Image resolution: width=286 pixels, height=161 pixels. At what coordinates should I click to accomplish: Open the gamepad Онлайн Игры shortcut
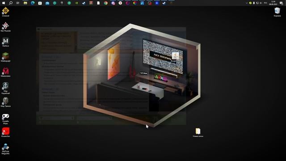(x=5, y=119)
